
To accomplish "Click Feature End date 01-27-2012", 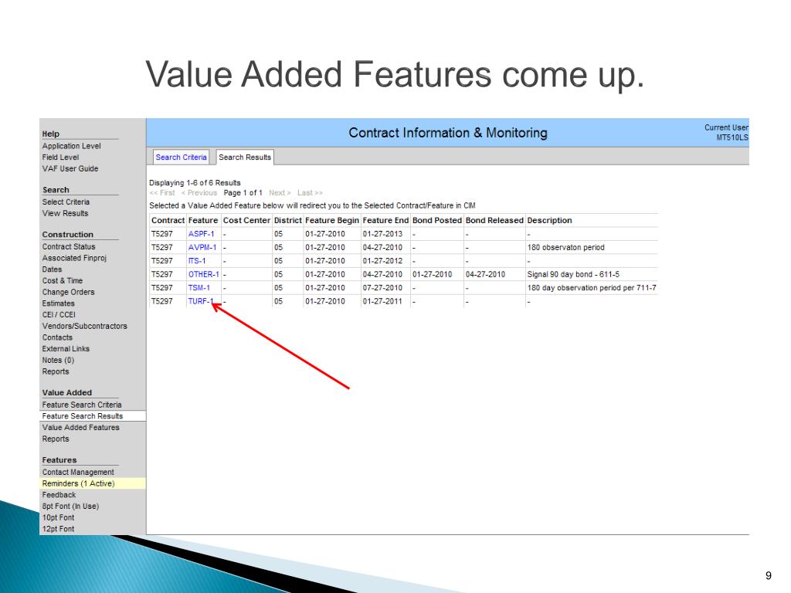I will 382,261.
